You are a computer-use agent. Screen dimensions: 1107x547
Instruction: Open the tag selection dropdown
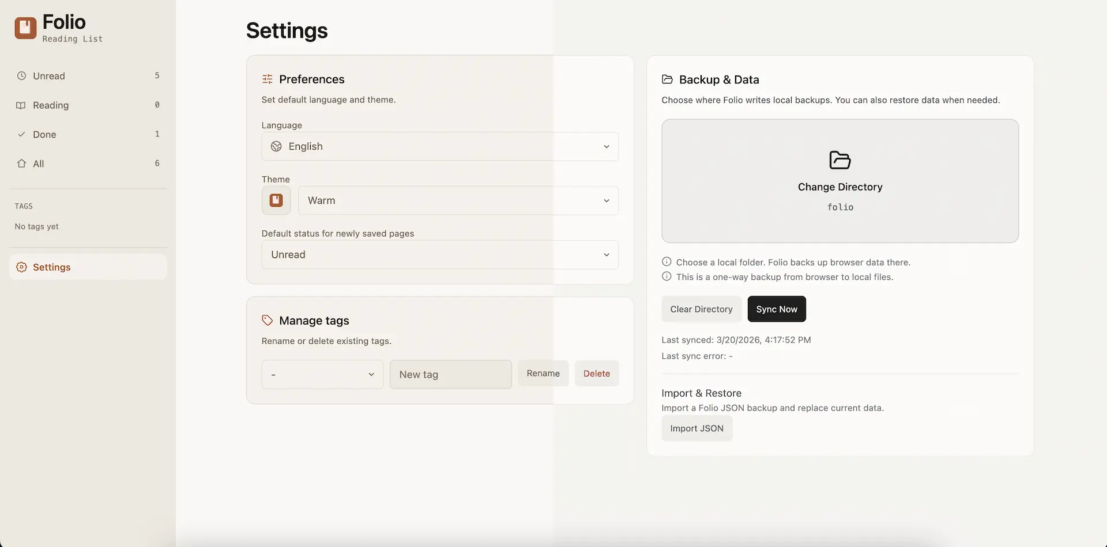[x=322, y=374]
